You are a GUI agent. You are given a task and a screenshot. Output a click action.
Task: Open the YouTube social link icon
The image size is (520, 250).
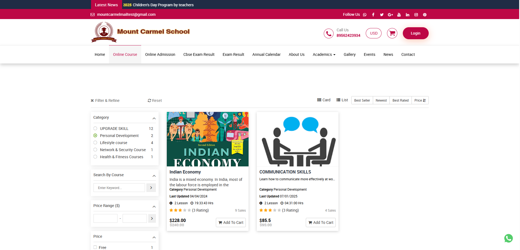click(x=399, y=15)
